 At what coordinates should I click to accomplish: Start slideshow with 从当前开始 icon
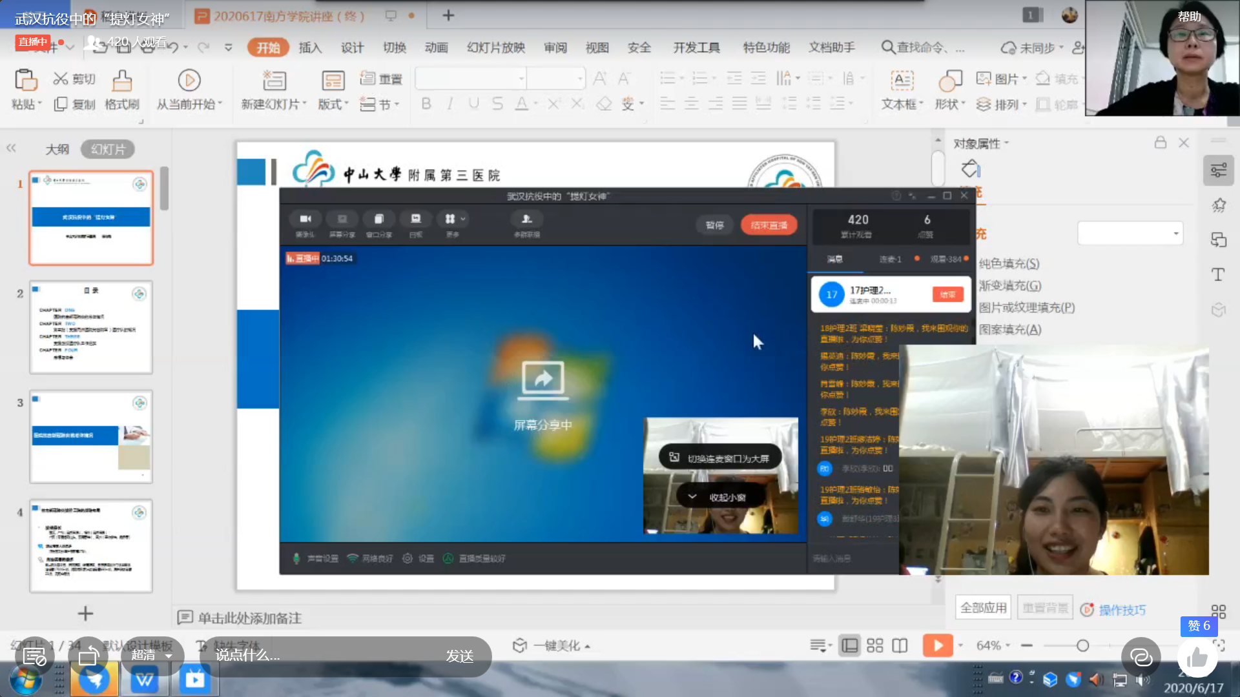[189, 81]
